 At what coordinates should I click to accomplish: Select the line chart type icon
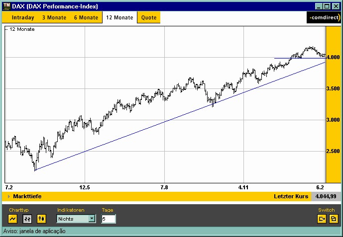(12, 219)
